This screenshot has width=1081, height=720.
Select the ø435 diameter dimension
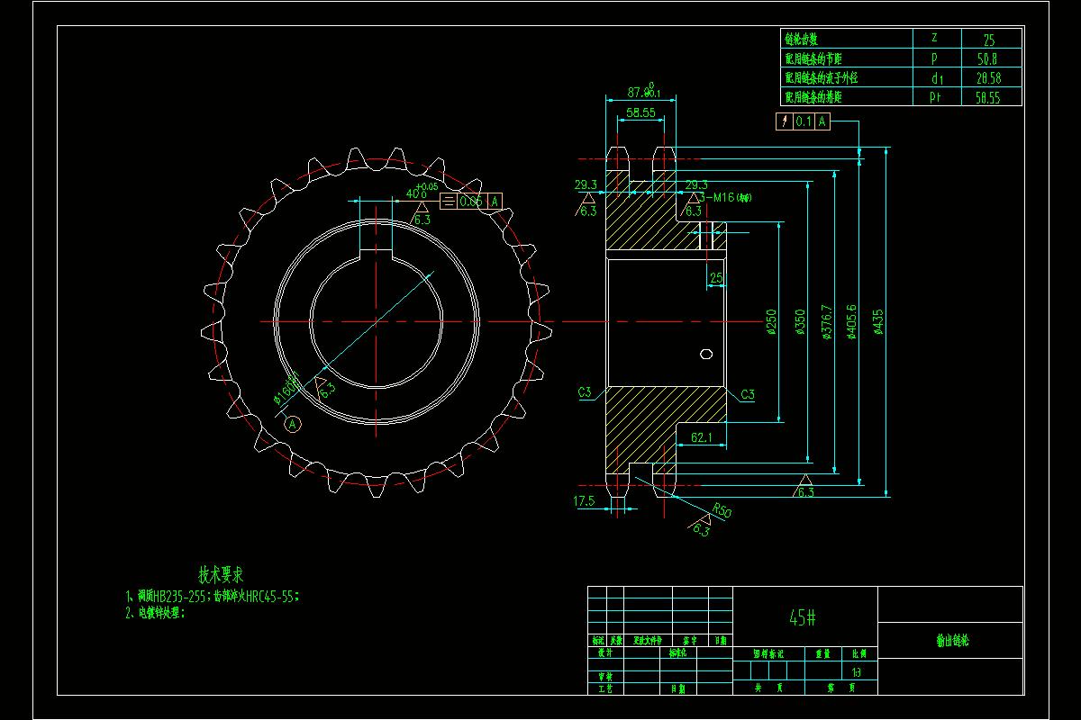(x=879, y=321)
